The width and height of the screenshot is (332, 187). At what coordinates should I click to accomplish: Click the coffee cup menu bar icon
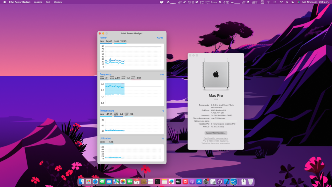[162, 2]
